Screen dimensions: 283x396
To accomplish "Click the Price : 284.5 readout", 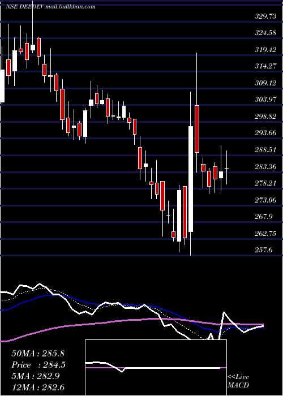I will pos(38,365).
